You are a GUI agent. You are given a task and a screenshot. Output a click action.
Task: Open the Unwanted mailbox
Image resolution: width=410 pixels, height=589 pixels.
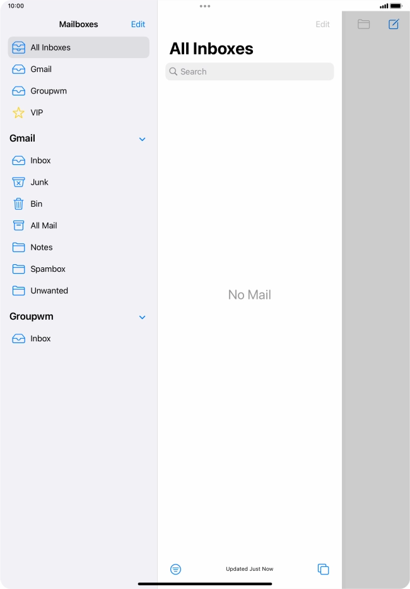pos(79,291)
